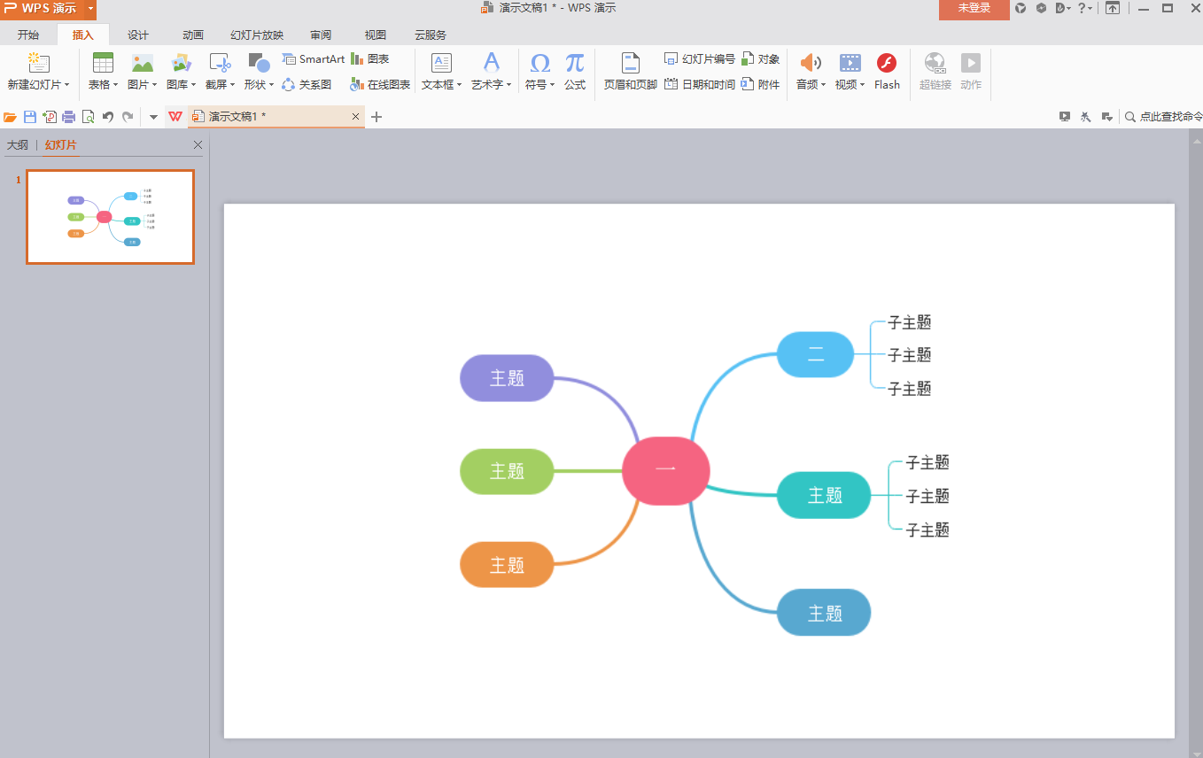This screenshot has height=758, width=1203.
Task: Click the ribbon collapse arrow icon in the title bar
Action: (x=1113, y=8)
